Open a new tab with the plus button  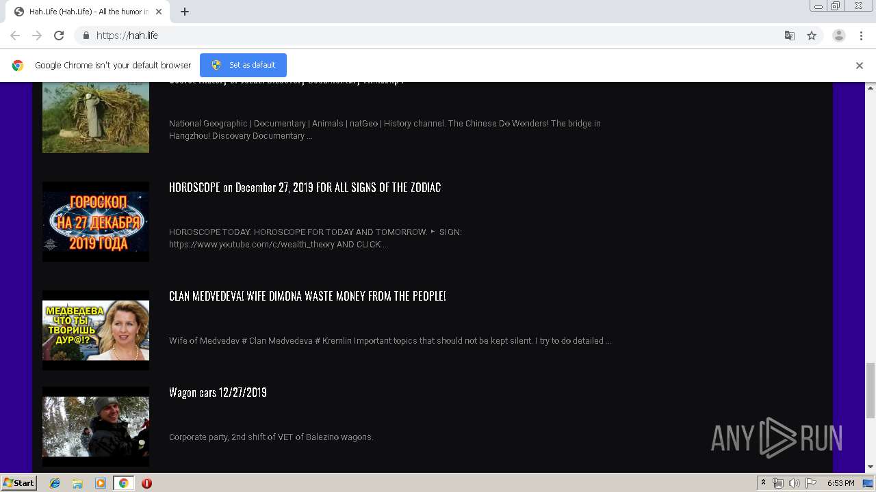pyautogui.click(x=185, y=12)
